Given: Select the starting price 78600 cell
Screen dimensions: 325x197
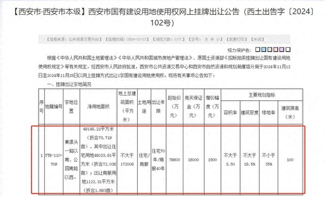Looking at the screenshot, I should coord(175,160).
